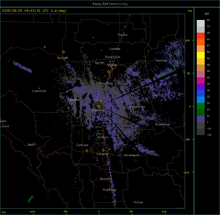Click the Innisfail city label
Viewport: 220px width, 215px height.
pyautogui.click(x=106, y=83)
